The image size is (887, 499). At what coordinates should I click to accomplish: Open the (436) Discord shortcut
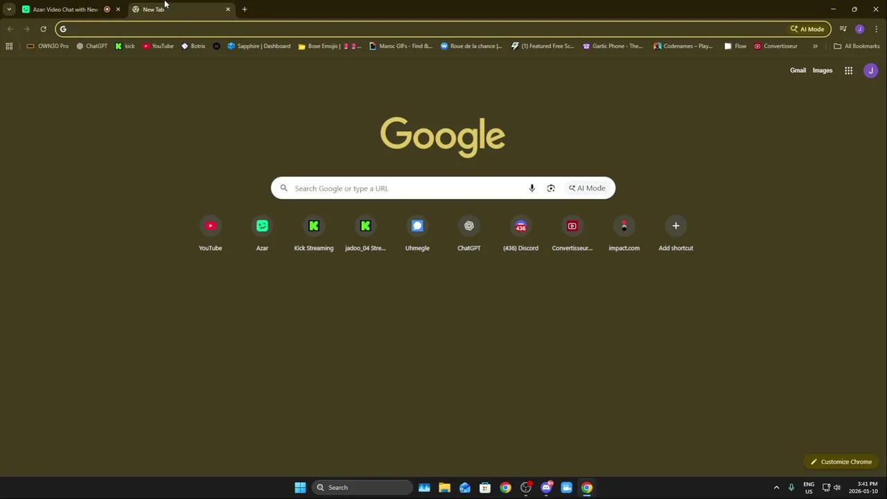(520, 234)
